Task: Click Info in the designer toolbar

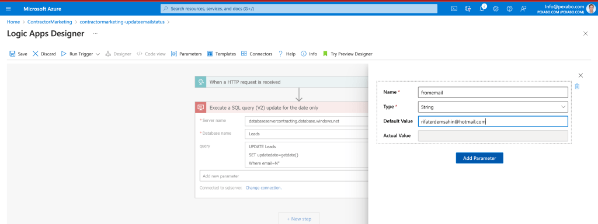Action: pyautogui.click(x=309, y=54)
